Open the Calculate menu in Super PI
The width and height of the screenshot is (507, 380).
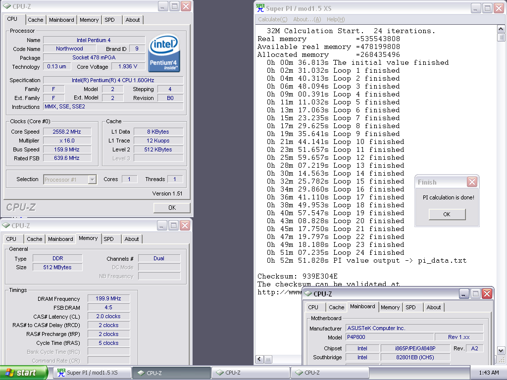(x=273, y=19)
